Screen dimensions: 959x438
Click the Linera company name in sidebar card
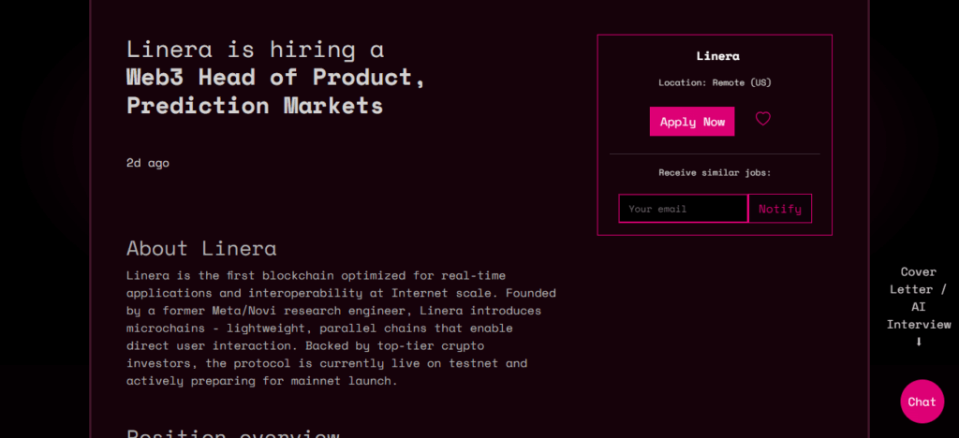coord(717,56)
